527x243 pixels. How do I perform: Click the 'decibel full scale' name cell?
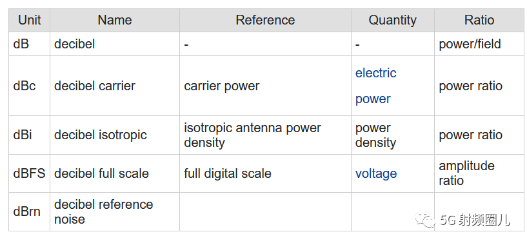tap(115, 173)
